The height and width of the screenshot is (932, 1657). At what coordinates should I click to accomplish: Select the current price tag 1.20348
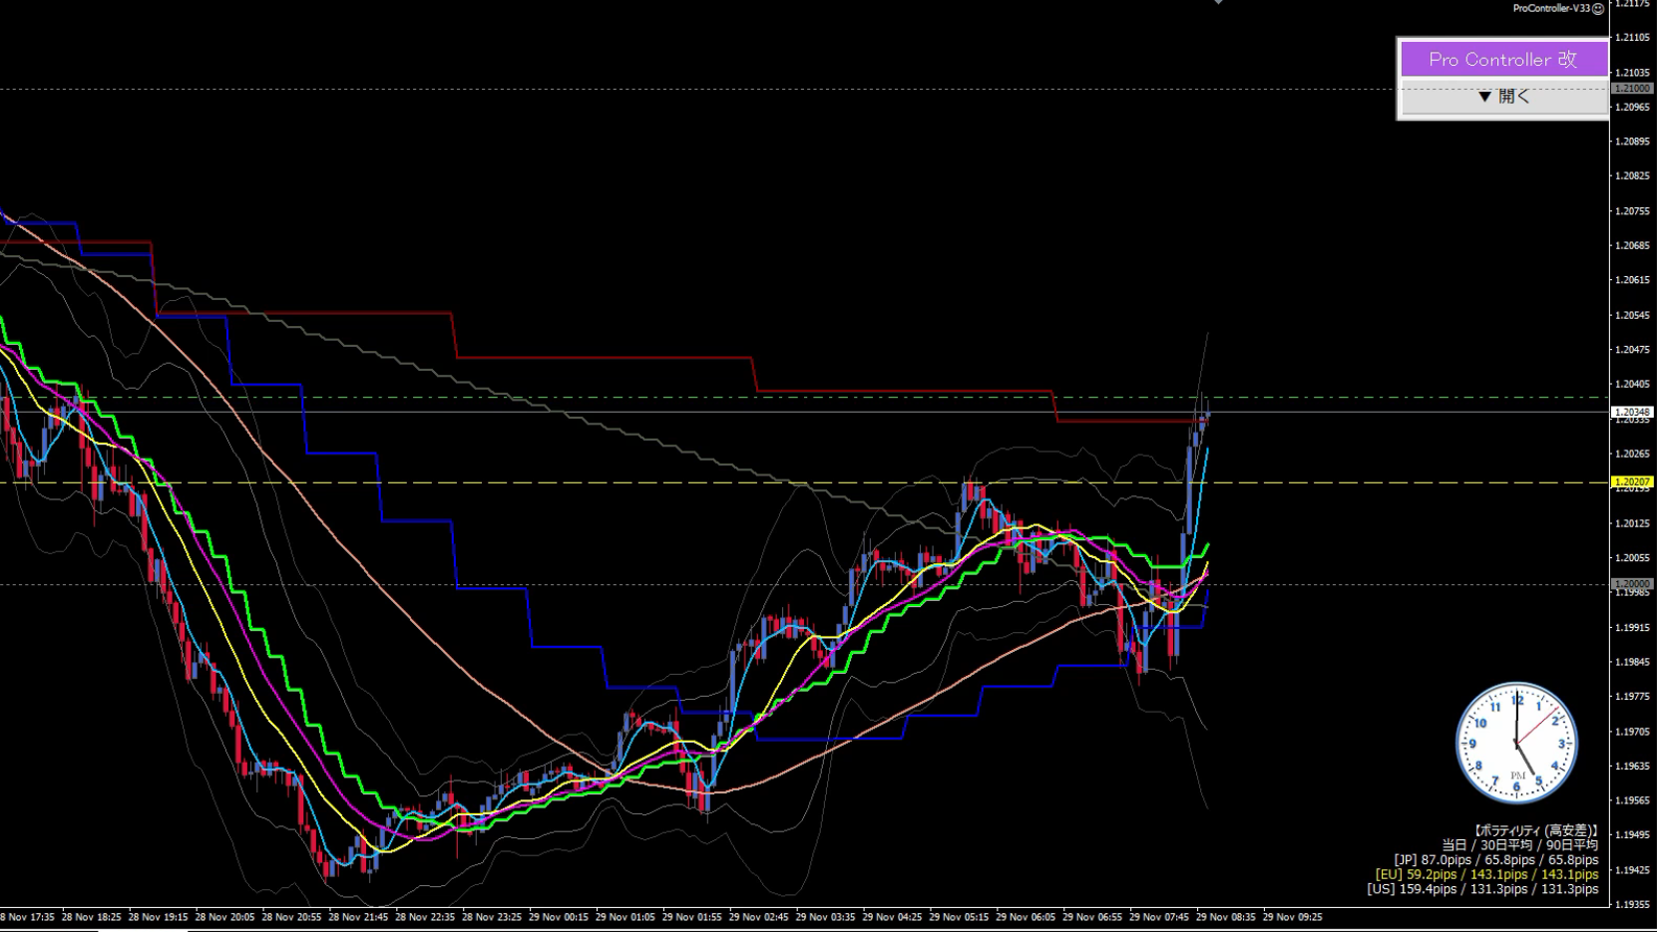[x=1632, y=412]
